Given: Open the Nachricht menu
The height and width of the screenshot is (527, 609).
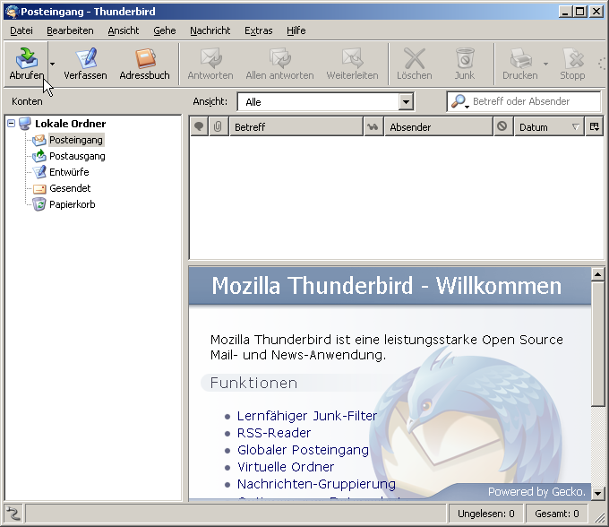Looking at the screenshot, I should tap(210, 30).
